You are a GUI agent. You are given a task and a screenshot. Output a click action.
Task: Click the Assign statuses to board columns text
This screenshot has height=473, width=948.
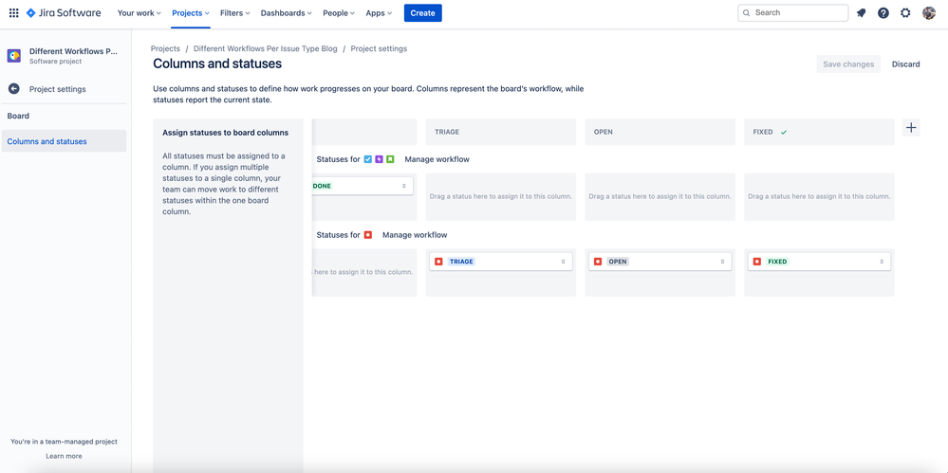point(226,133)
